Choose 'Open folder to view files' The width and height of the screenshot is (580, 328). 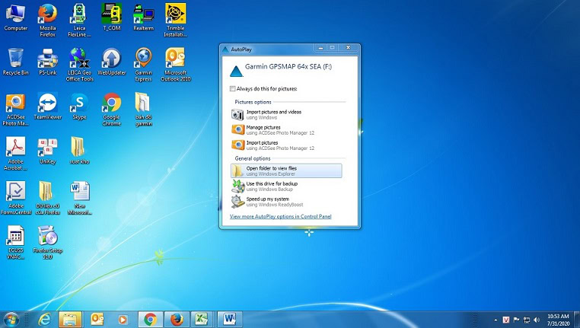coord(286,170)
